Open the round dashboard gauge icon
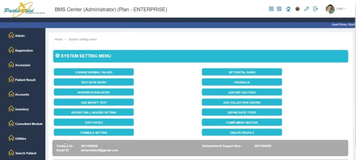 pos(298,9)
